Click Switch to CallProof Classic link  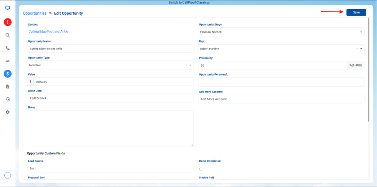click(189, 2)
